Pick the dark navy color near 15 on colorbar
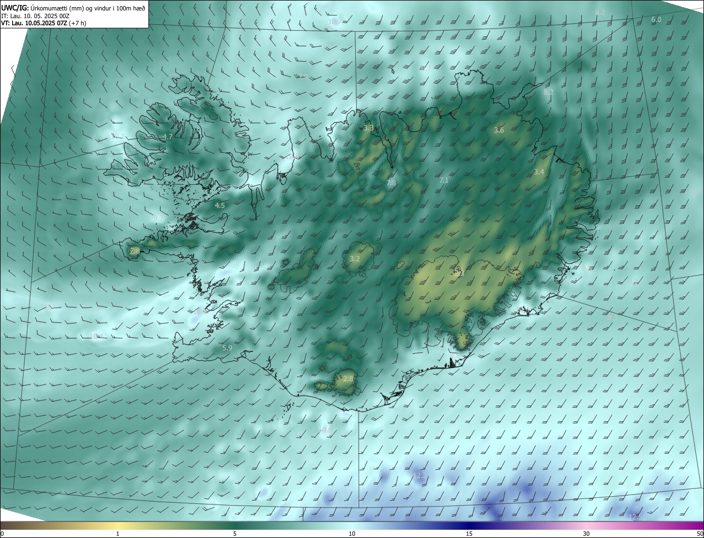704x538 pixels. [x=469, y=525]
